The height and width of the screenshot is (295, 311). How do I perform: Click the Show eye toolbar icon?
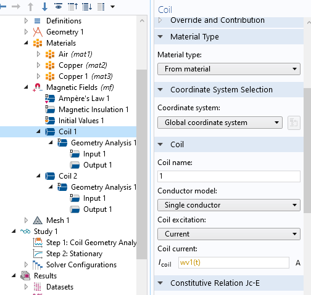click(59, 6)
